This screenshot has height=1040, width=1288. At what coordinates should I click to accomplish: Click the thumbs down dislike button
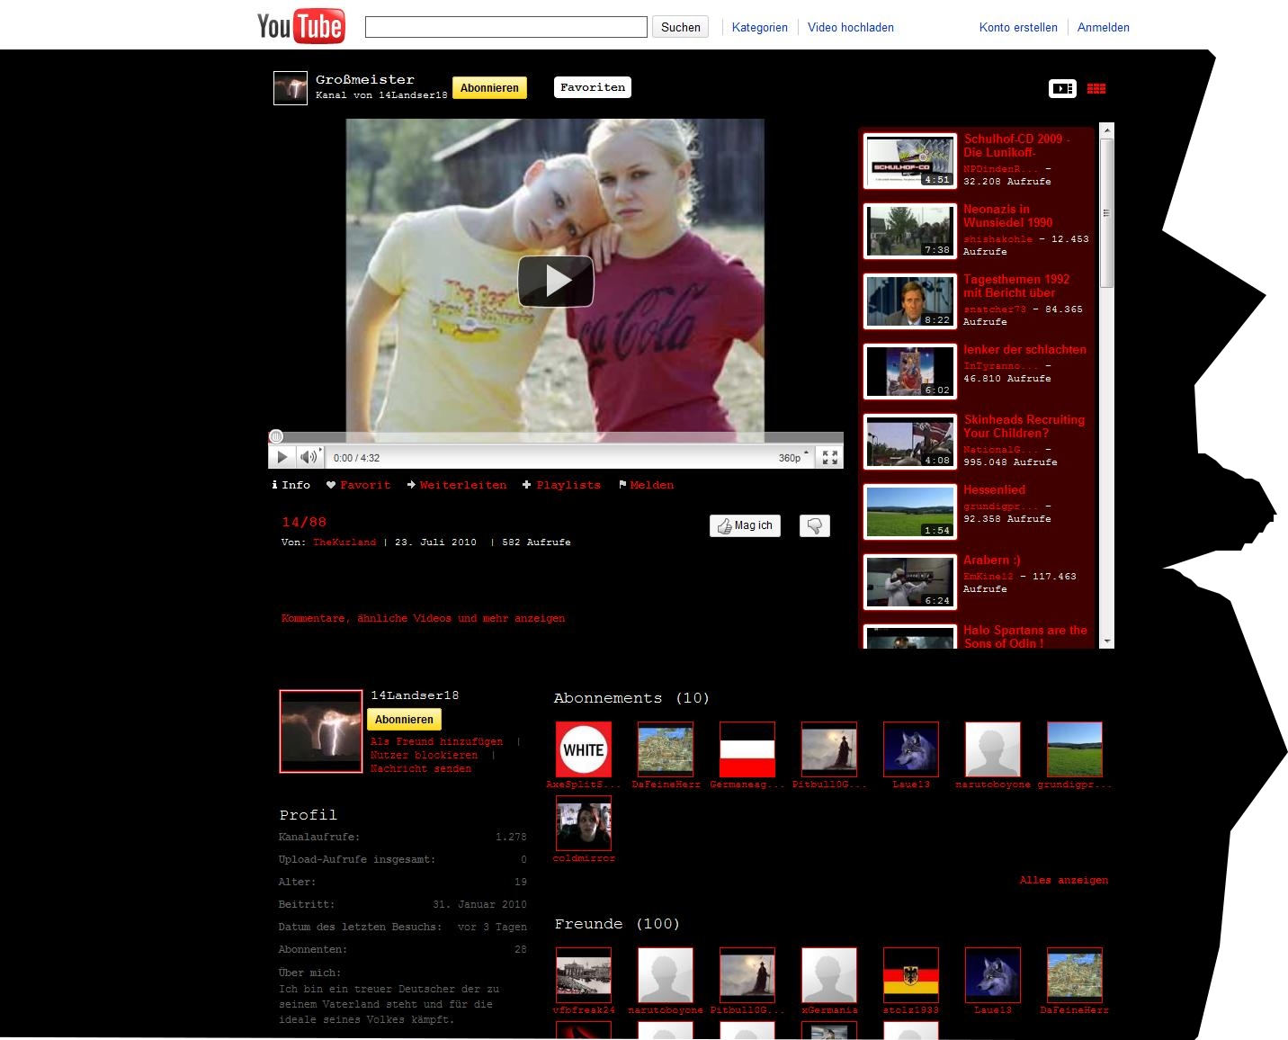[x=815, y=525]
